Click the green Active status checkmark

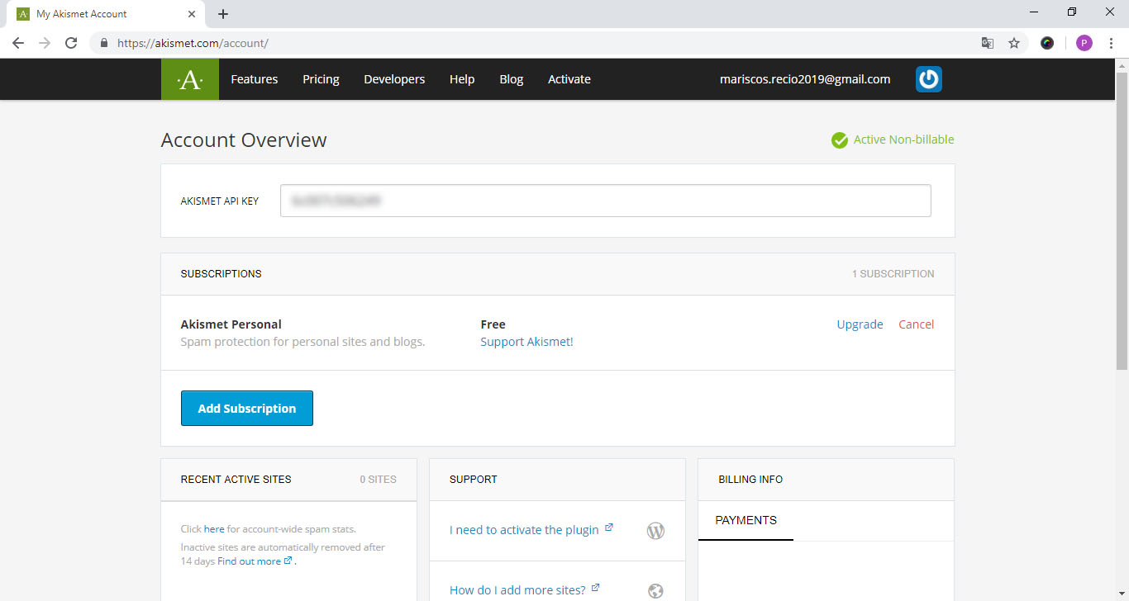(840, 140)
